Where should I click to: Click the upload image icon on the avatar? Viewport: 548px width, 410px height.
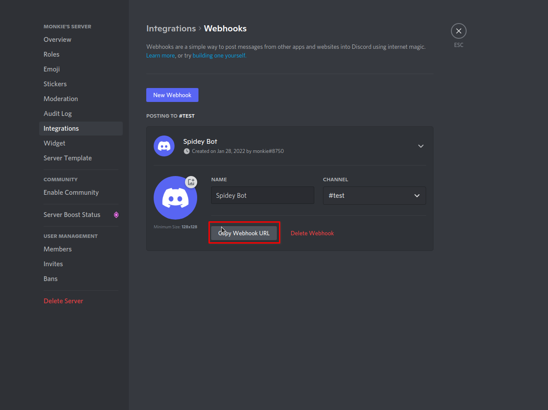click(191, 182)
